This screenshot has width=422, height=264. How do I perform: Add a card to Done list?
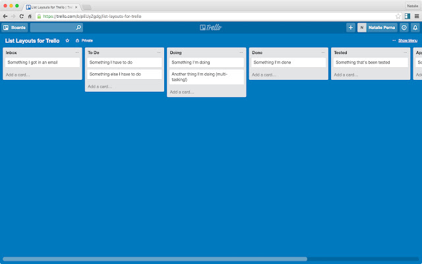point(264,75)
